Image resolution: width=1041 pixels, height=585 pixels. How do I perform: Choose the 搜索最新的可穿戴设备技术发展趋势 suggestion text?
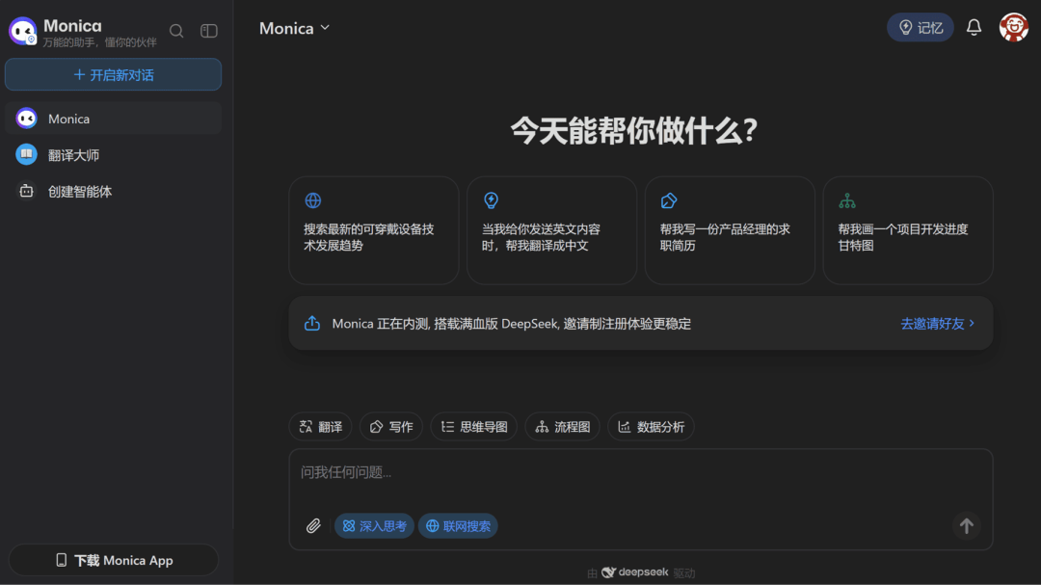pyautogui.click(x=368, y=237)
